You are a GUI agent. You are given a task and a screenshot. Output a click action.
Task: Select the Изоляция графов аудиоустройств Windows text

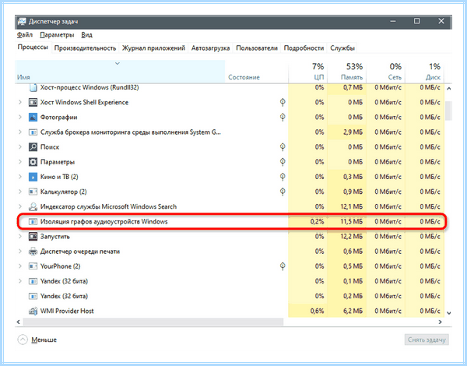pos(104,221)
